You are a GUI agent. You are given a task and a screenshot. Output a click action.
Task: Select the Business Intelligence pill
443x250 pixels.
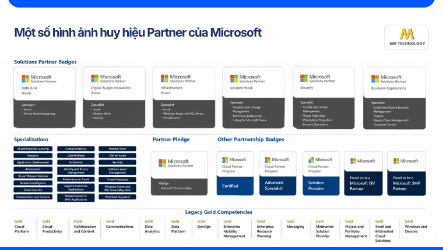click(33, 183)
